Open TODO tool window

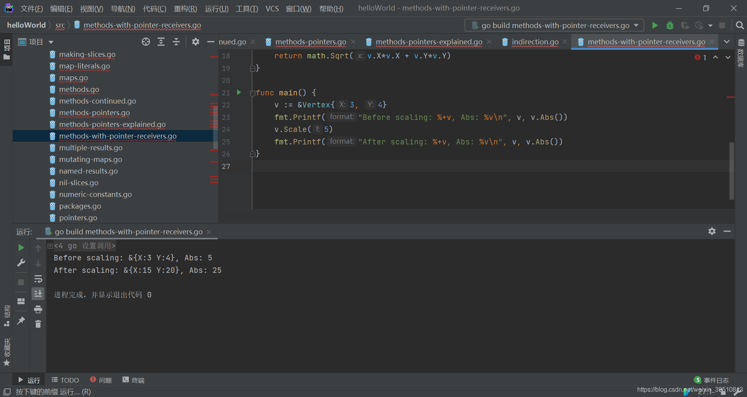coord(65,380)
